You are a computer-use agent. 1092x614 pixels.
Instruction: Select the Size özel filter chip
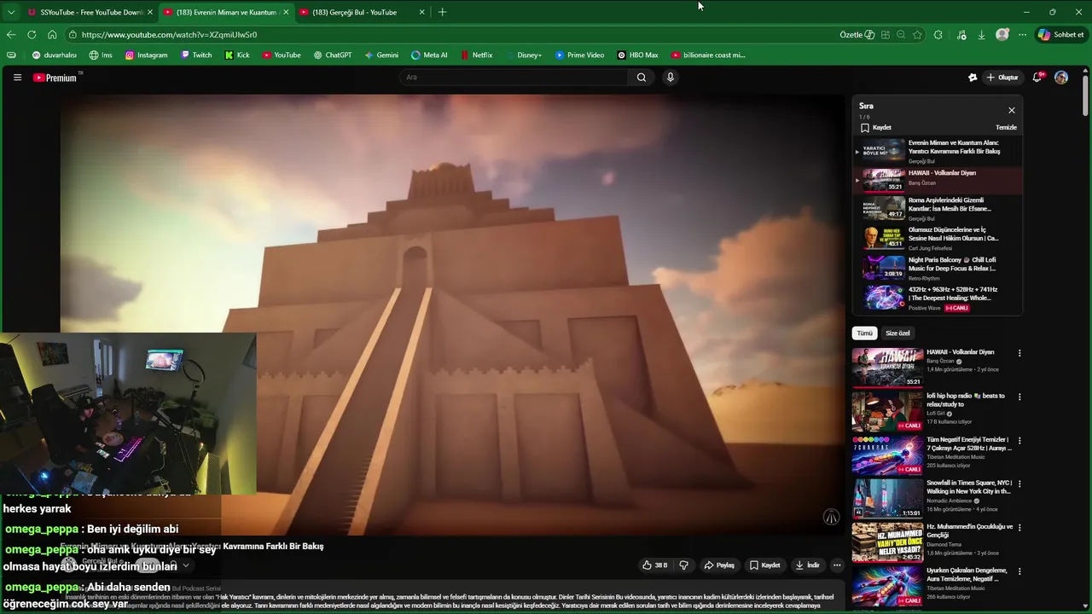pos(897,333)
